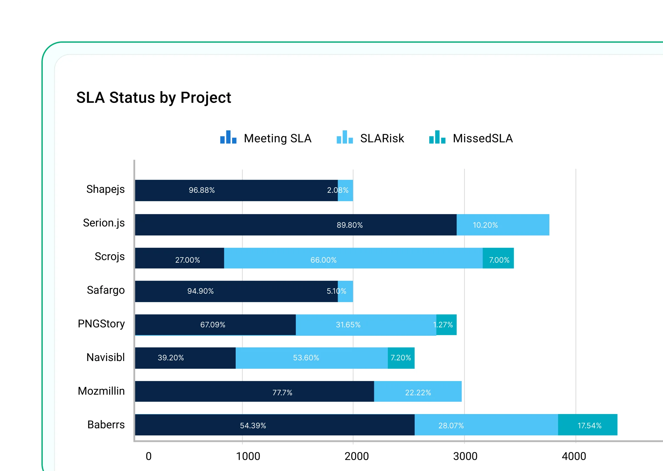Click the Baberrs 17.54% MissedSLA segment
663x471 pixels.
coord(588,425)
